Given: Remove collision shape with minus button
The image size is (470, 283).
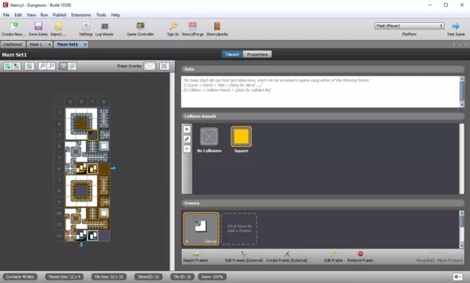Looking at the screenshot, I should pyautogui.click(x=187, y=149).
